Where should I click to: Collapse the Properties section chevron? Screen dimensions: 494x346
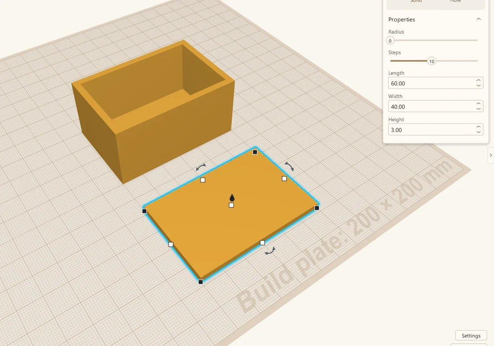[x=479, y=19]
